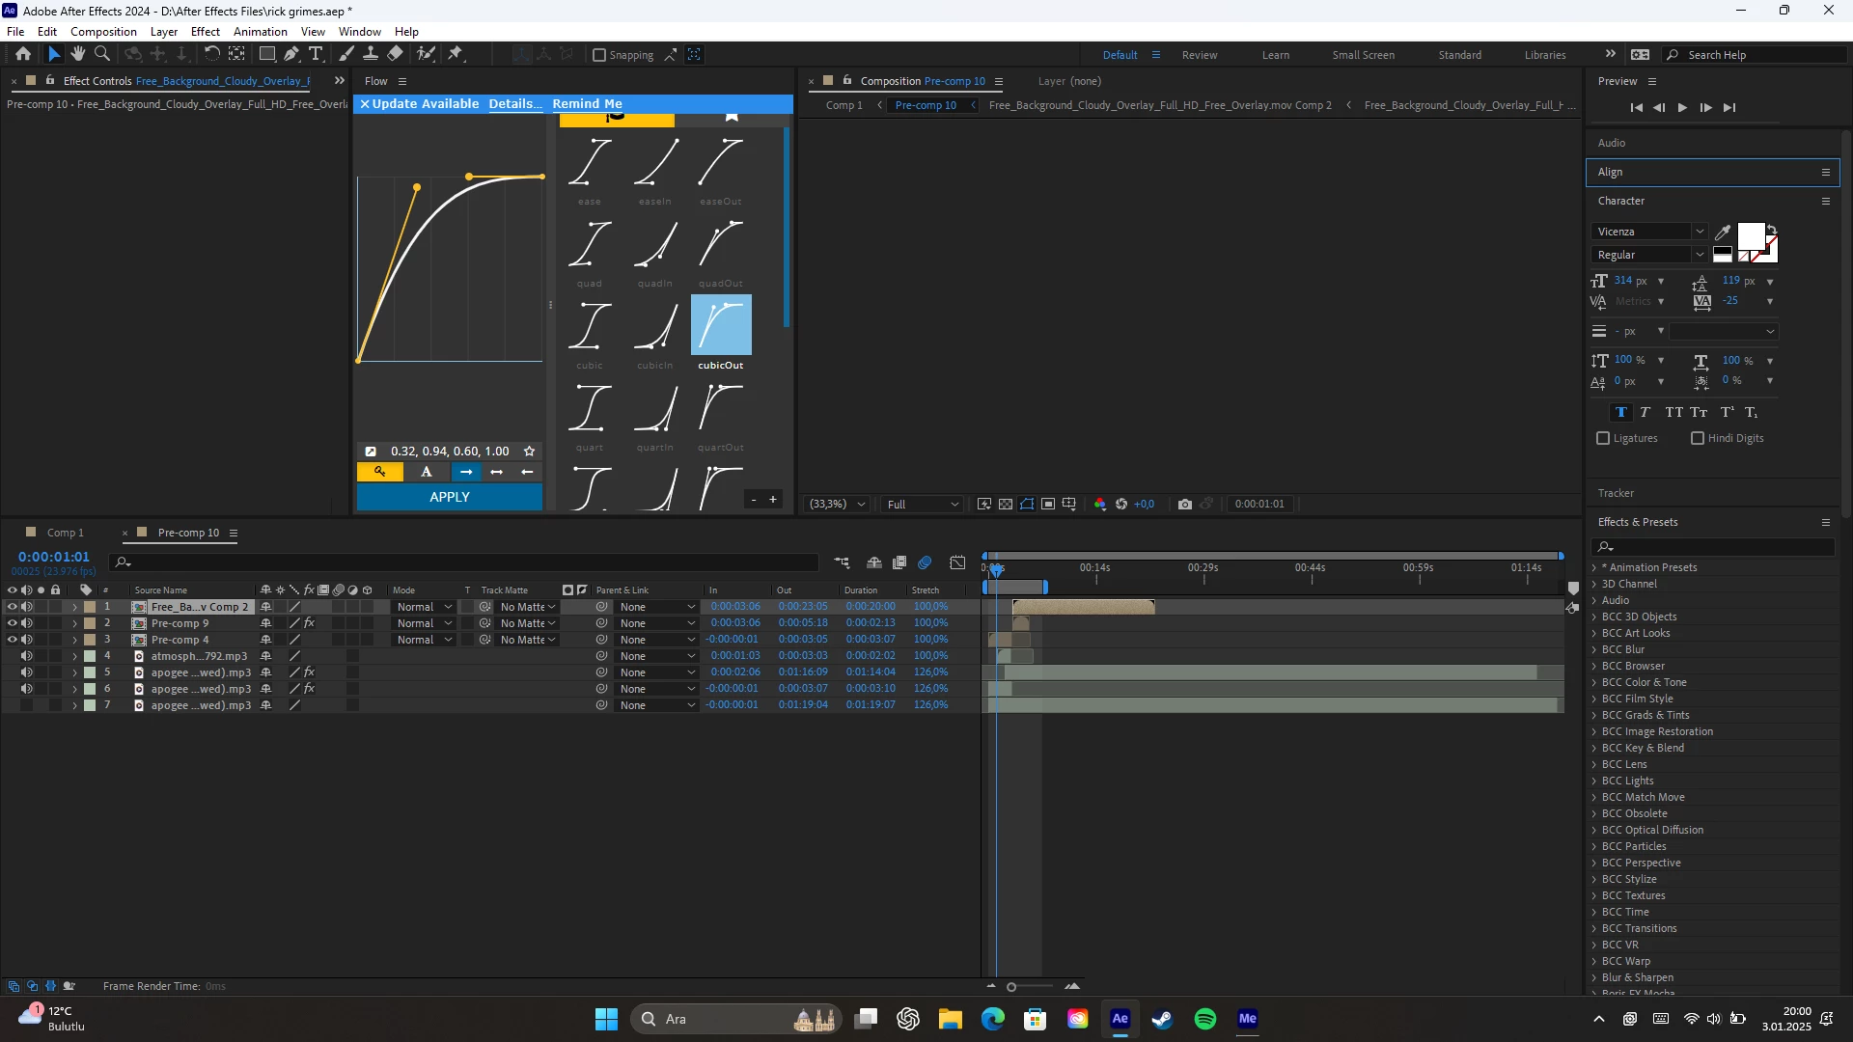
Task: Select the Type tool
Action: coord(316,55)
